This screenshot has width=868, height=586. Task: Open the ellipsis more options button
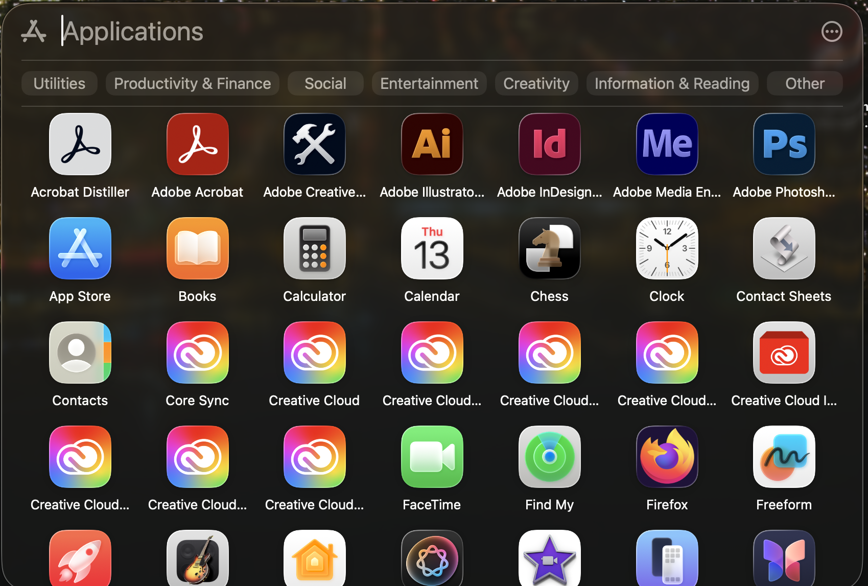tap(832, 32)
